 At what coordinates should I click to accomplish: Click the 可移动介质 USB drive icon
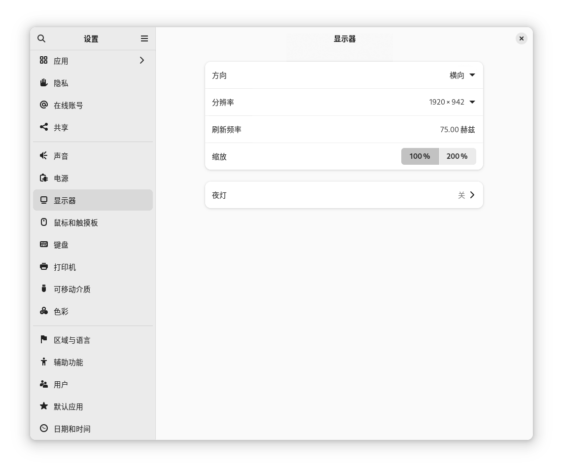[x=44, y=289]
